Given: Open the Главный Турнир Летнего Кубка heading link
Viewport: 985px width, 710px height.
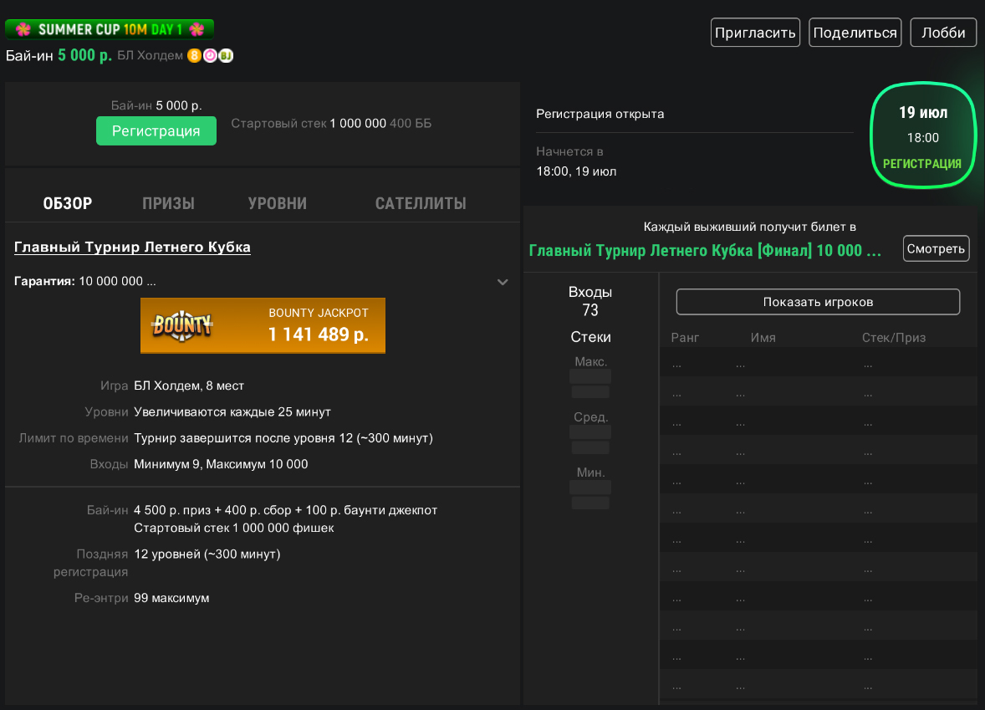Looking at the screenshot, I should pos(132,248).
